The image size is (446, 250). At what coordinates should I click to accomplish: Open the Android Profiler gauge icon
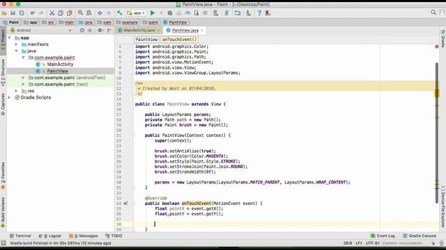pos(187,13)
